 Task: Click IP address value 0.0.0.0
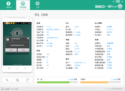click(109, 30)
